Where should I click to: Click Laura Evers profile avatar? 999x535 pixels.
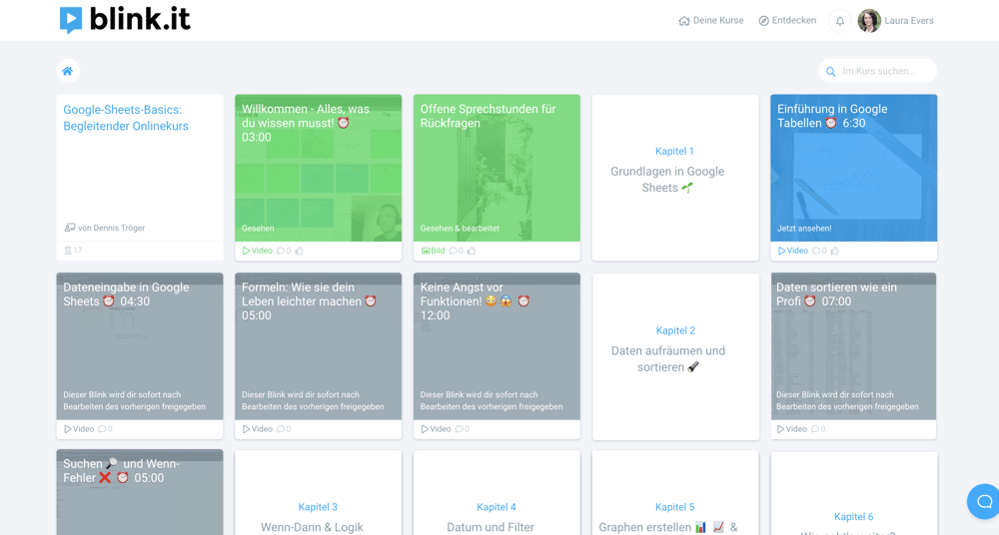(869, 20)
